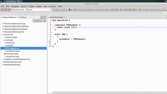This screenshot has height=94, width=167.
Task: Open the Debug launch dropdown arrow
Action: click(x=127, y=10)
